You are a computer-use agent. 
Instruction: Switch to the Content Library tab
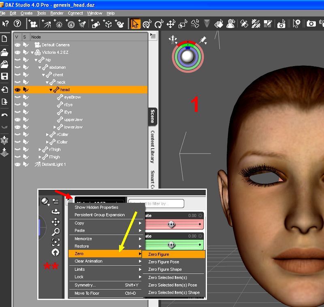coord(153,147)
